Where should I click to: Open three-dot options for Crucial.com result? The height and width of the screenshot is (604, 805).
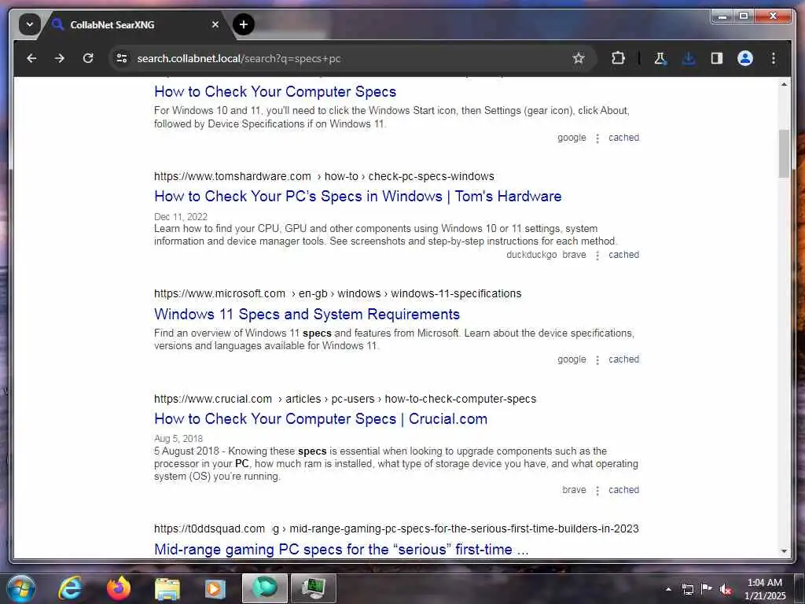point(597,491)
